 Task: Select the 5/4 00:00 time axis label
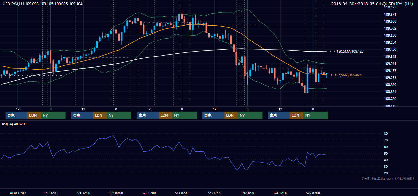(247, 193)
